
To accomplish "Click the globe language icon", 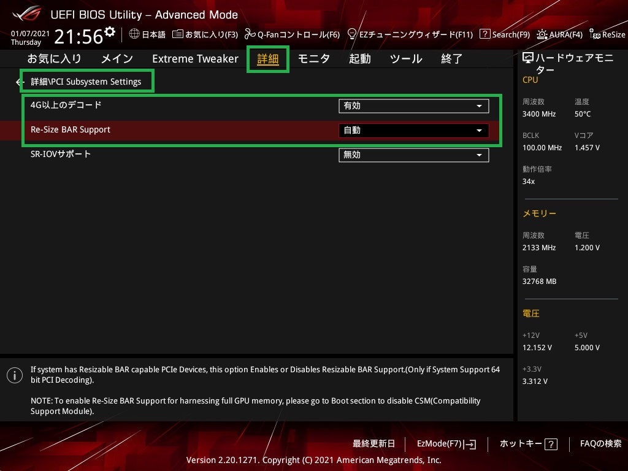I will coord(134,34).
